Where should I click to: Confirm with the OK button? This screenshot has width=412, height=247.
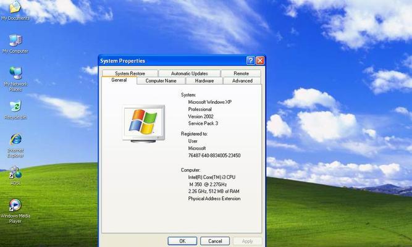pos(182,241)
